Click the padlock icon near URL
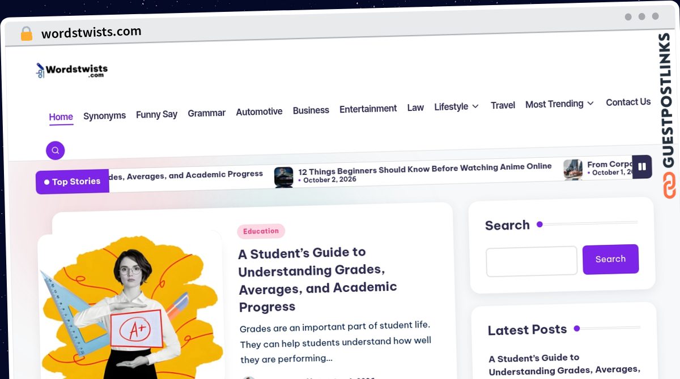The width and height of the screenshot is (680, 379). coord(27,34)
